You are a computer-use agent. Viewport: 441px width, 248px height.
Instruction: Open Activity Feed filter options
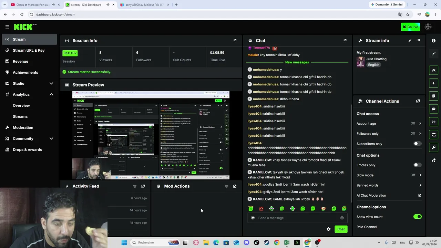pos(135,186)
